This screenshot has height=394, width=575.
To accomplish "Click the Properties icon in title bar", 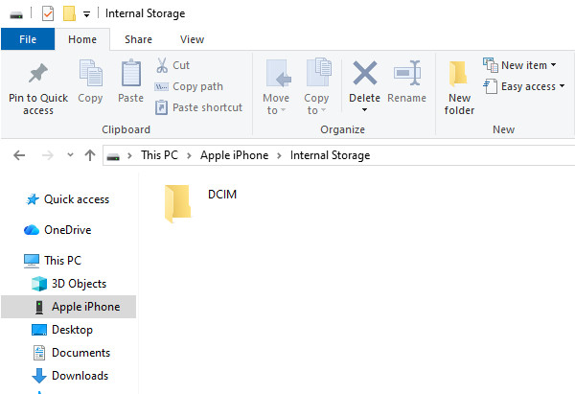I will [x=48, y=14].
